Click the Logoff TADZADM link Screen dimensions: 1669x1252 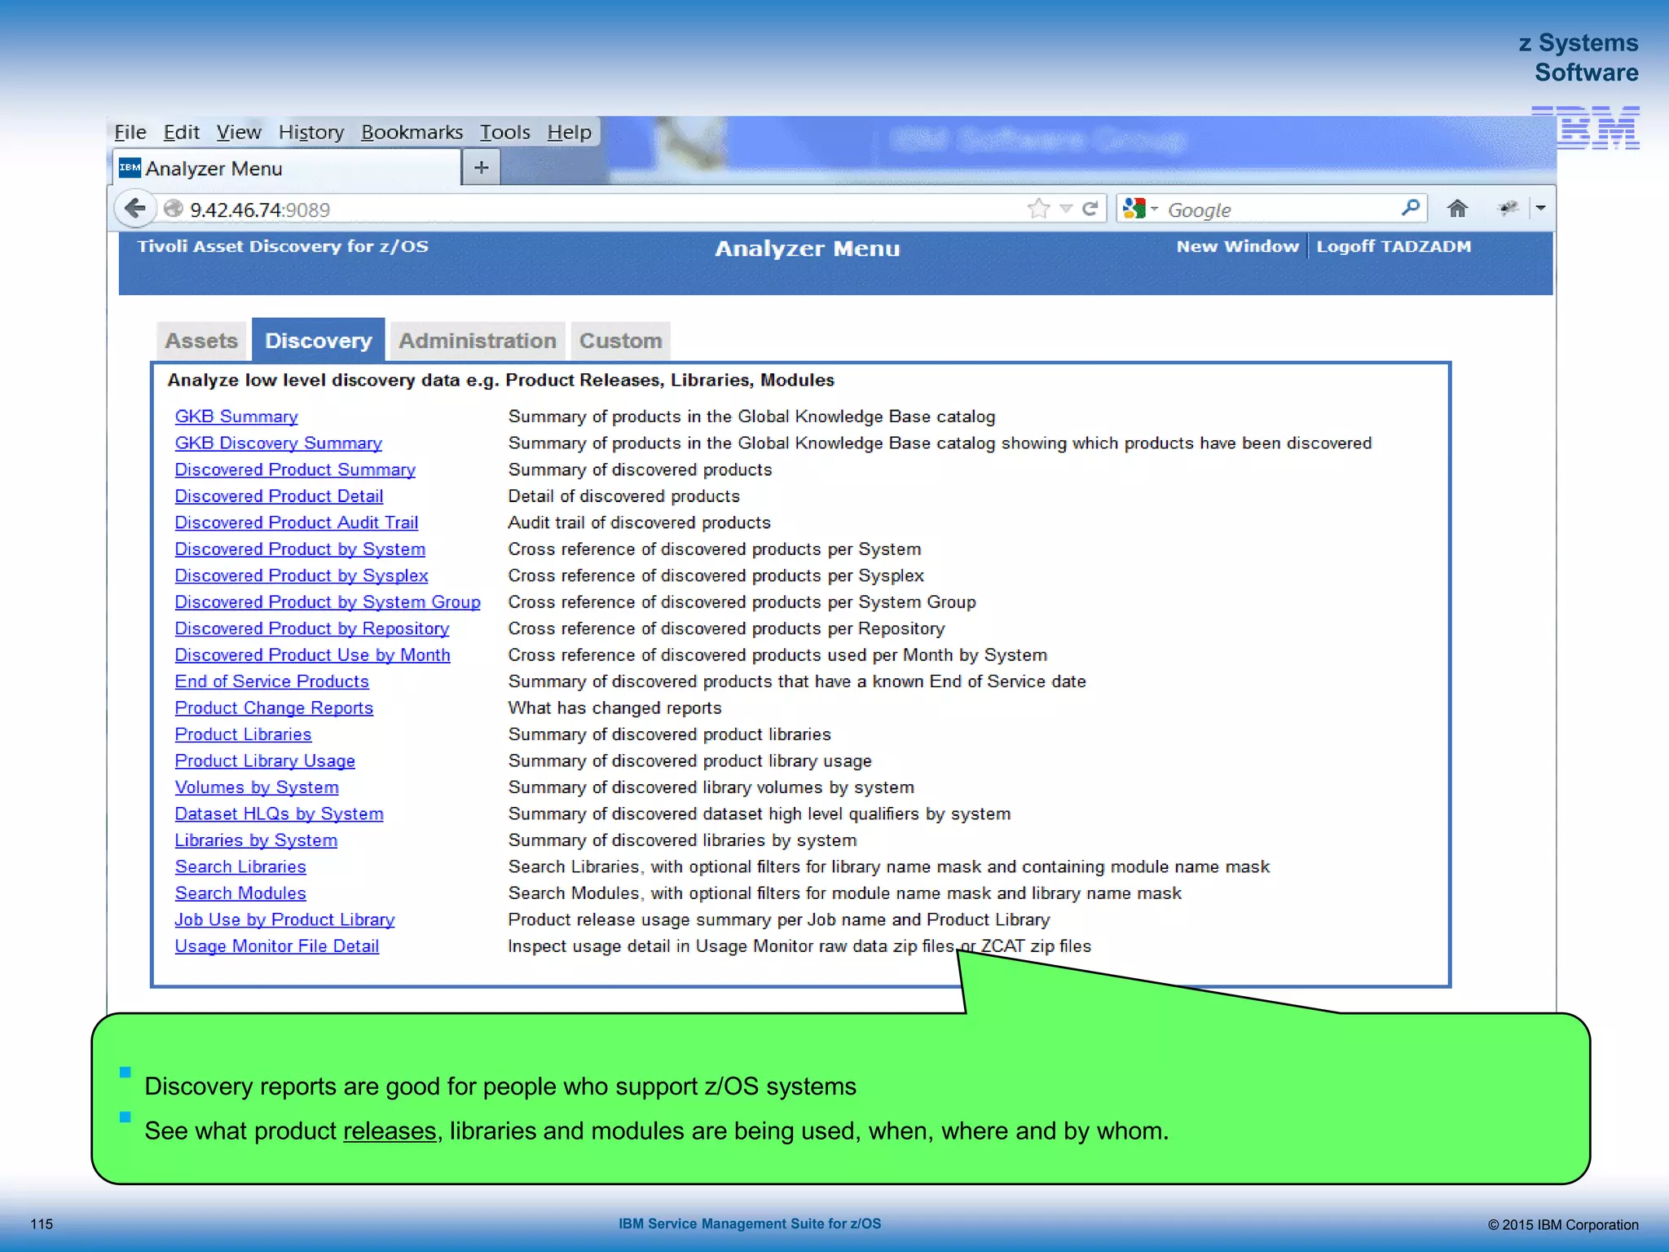tap(1394, 246)
